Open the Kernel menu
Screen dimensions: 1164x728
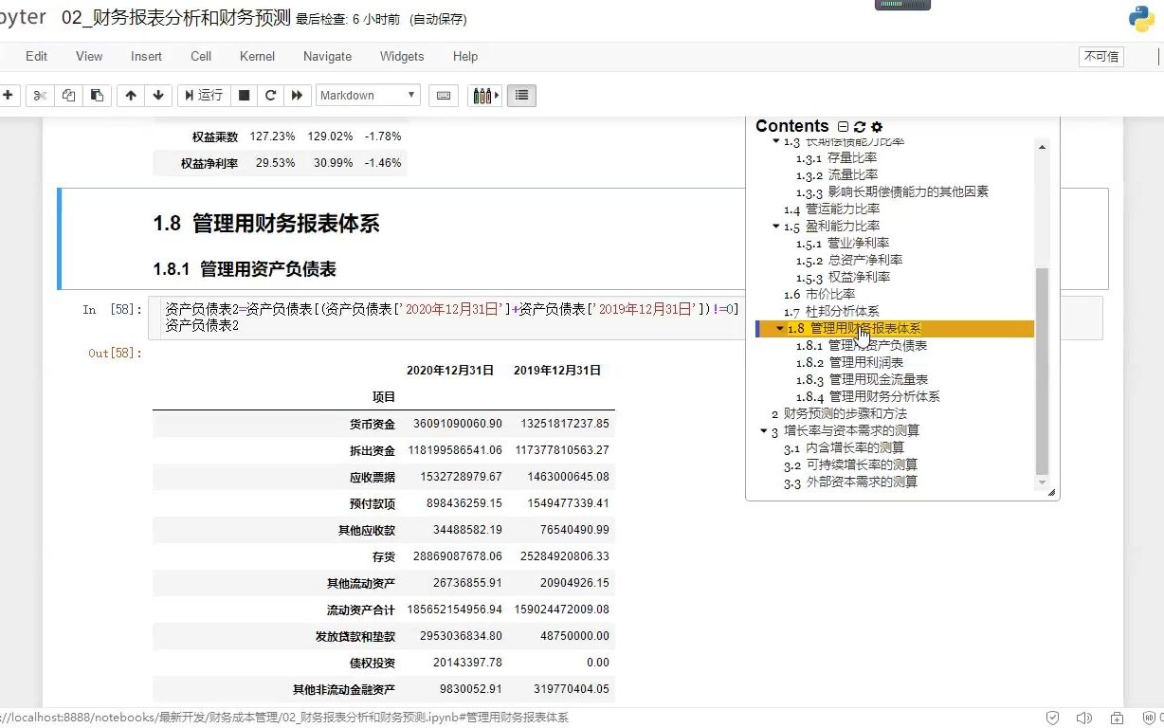point(257,56)
